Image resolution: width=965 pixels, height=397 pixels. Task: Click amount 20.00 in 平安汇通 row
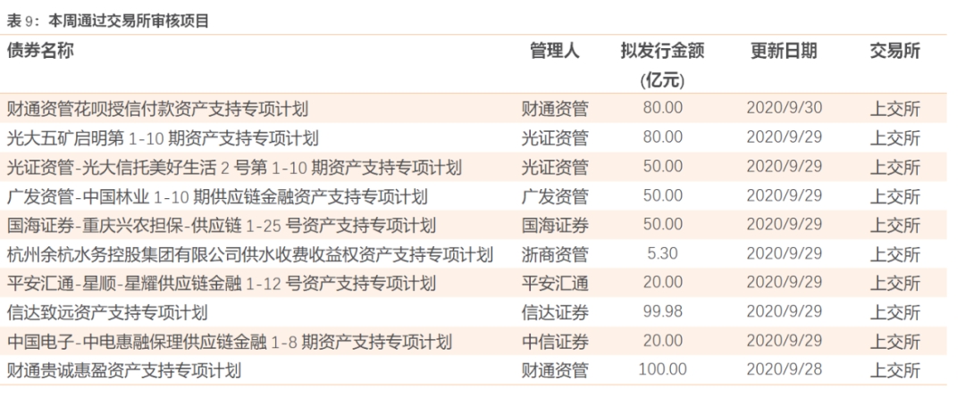(x=663, y=282)
